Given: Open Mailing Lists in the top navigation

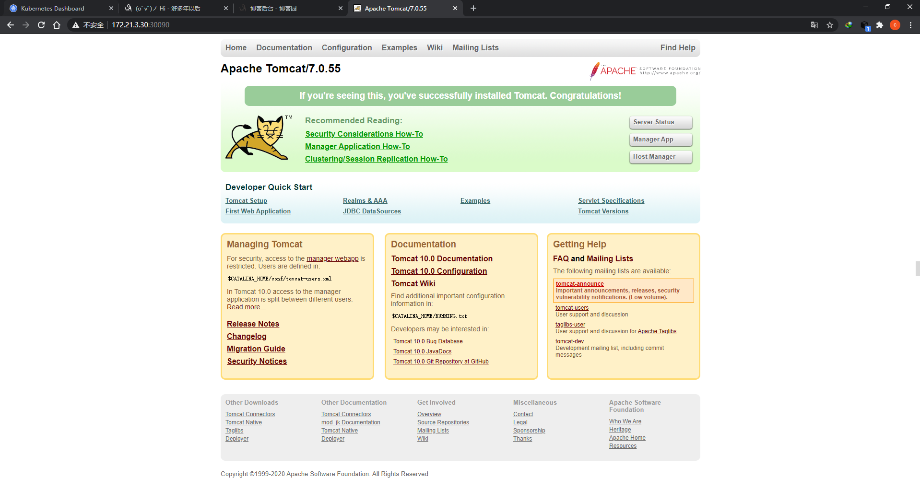Looking at the screenshot, I should click(x=475, y=48).
